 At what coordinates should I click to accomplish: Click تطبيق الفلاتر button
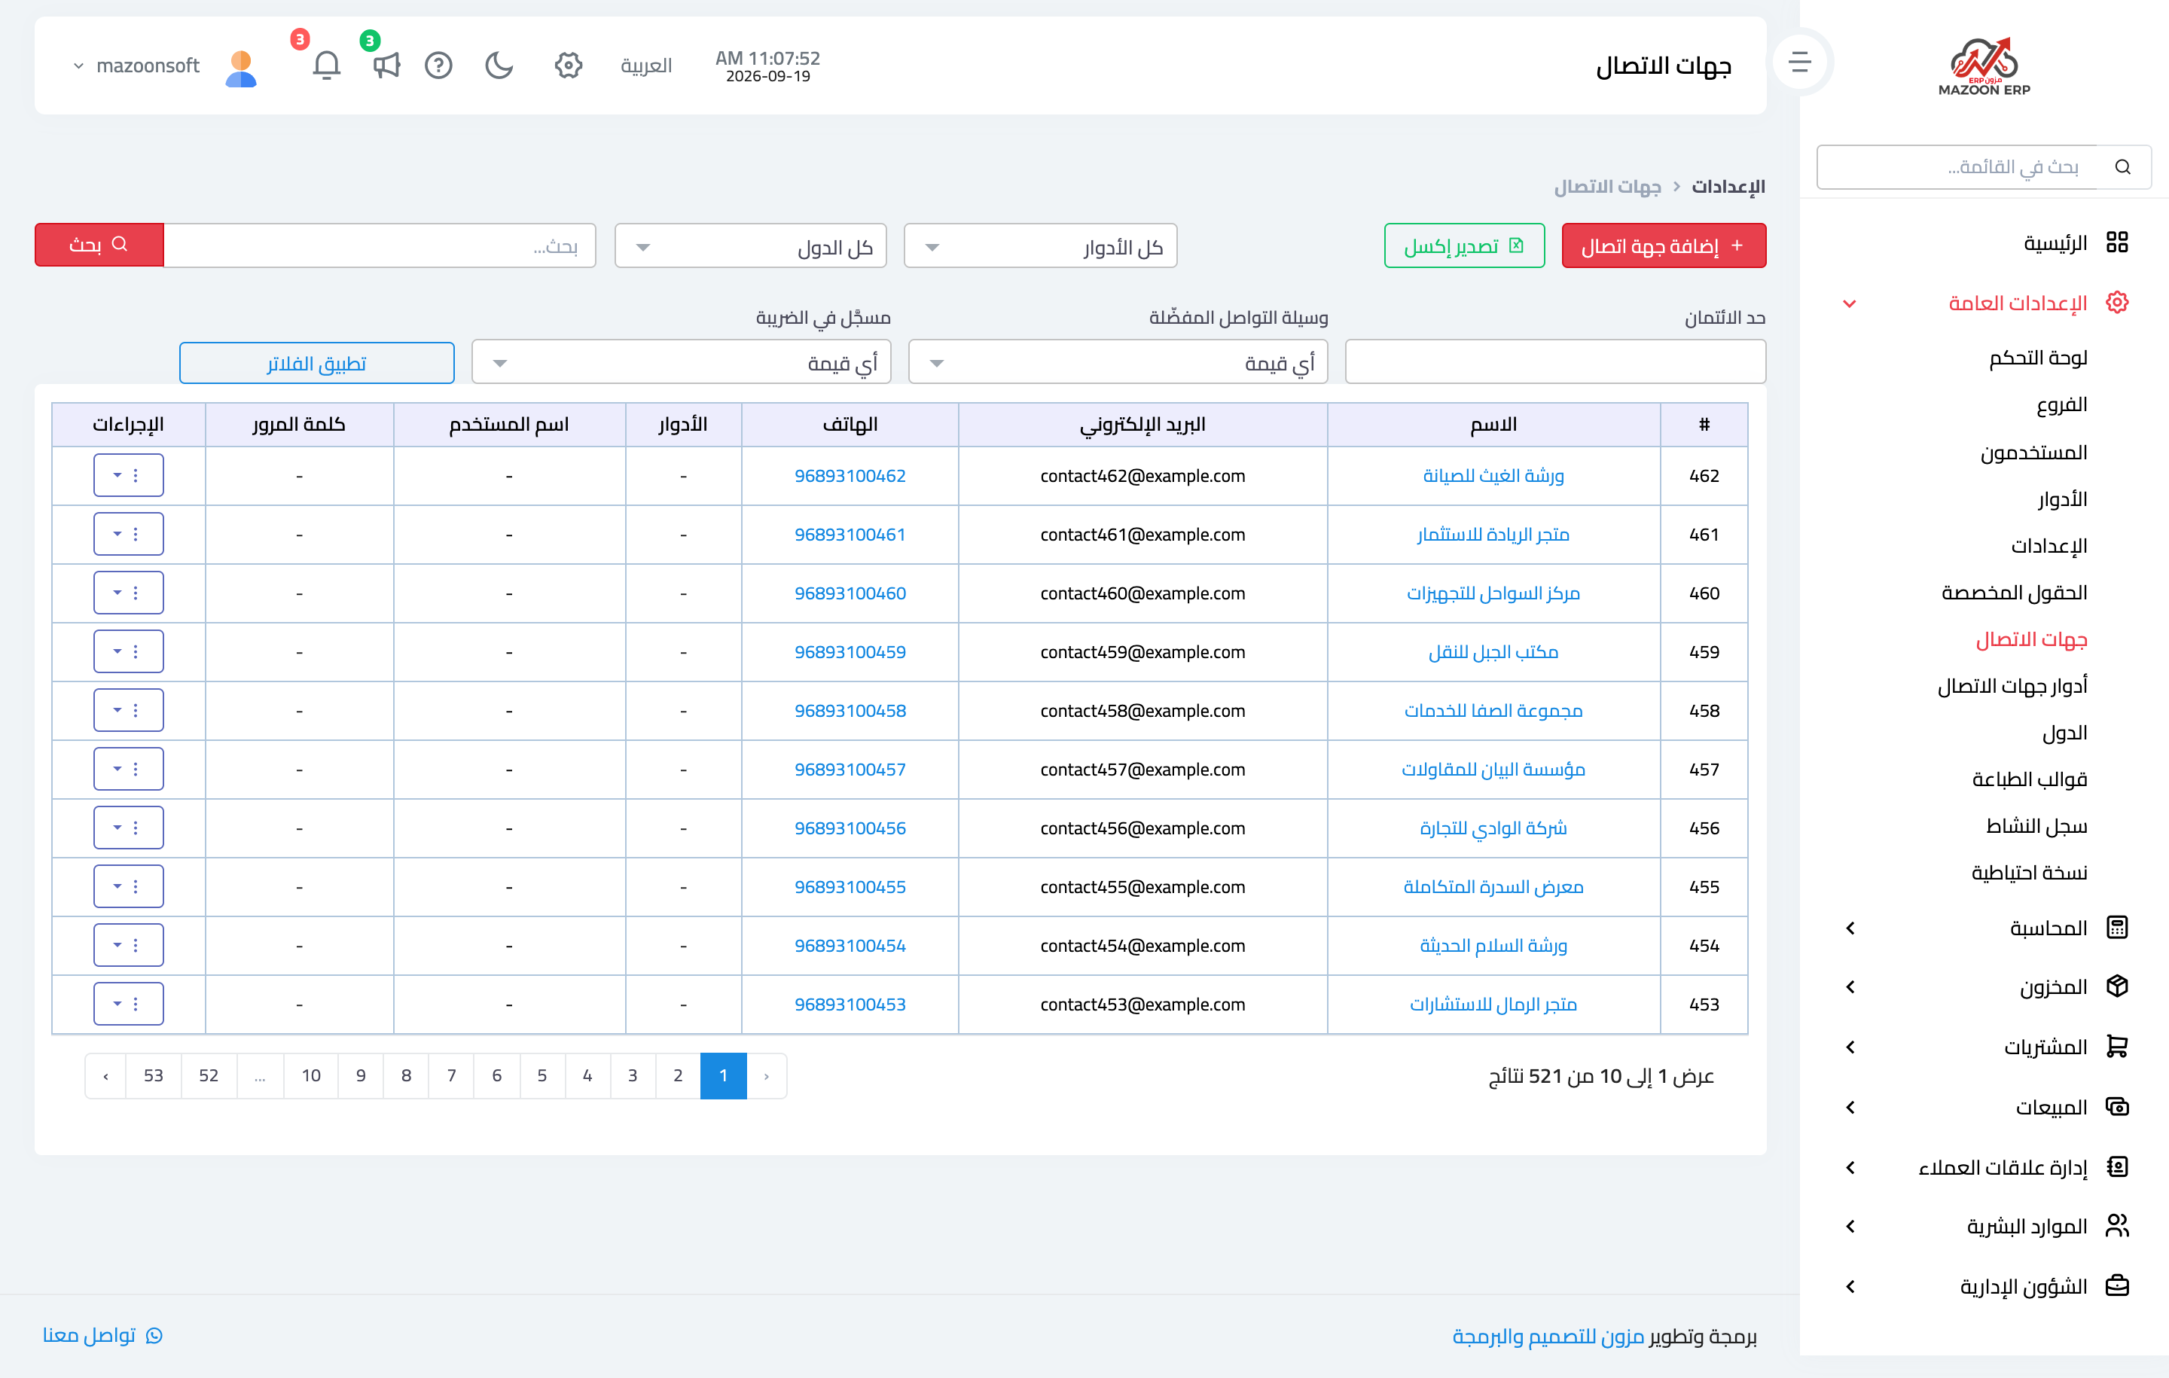pos(316,362)
